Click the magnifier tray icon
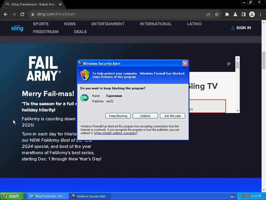 247,196
